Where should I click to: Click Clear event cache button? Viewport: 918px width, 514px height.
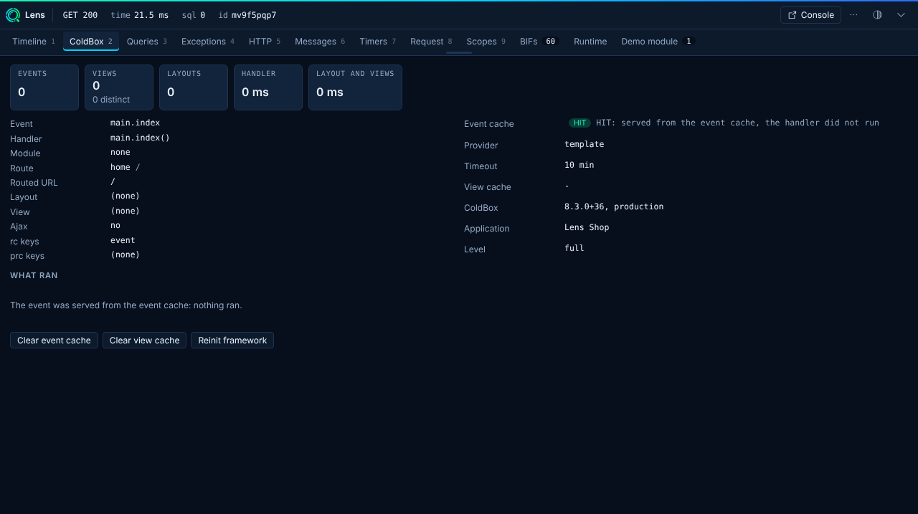coord(54,341)
